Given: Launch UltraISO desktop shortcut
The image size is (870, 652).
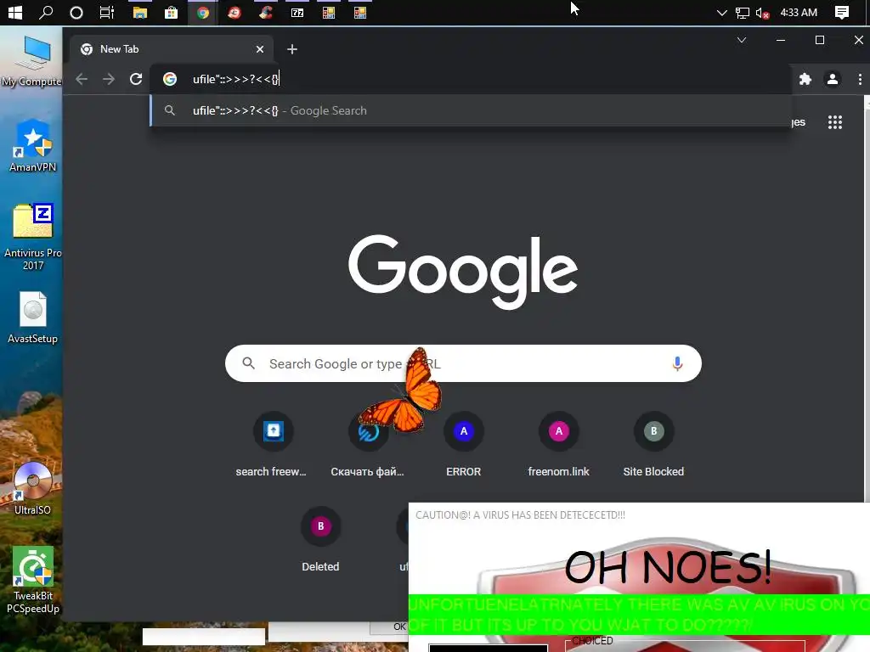Looking at the screenshot, I should [x=33, y=488].
